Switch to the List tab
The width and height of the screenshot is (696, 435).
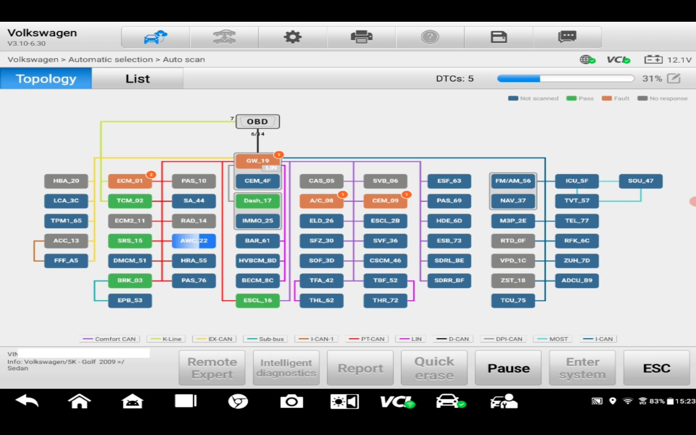138,79
